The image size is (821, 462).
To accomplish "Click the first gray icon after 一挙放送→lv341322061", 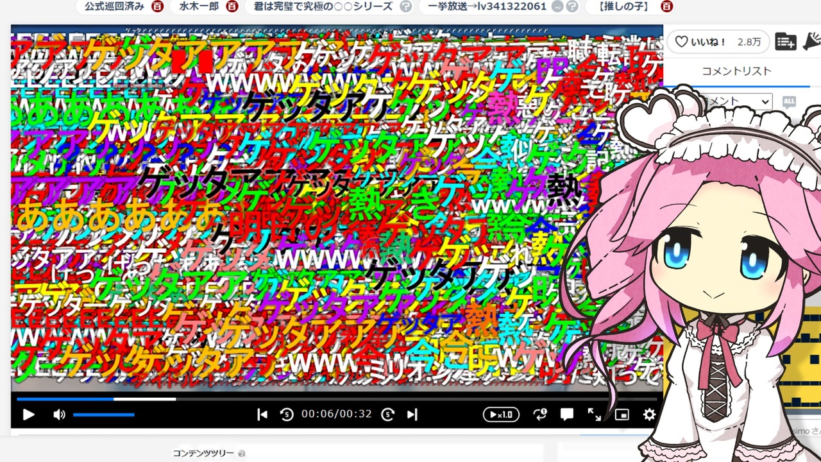I will pos(558,6).
